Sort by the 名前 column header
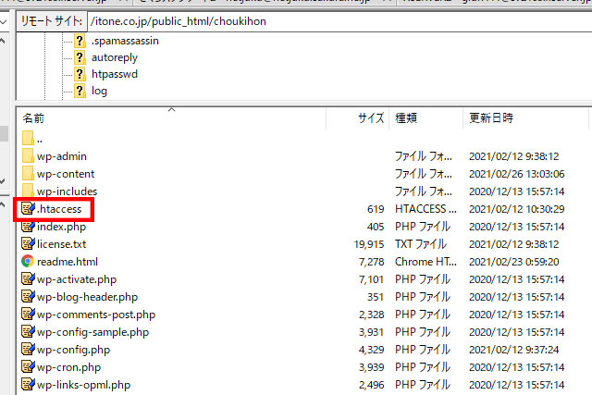 [171, 118]
